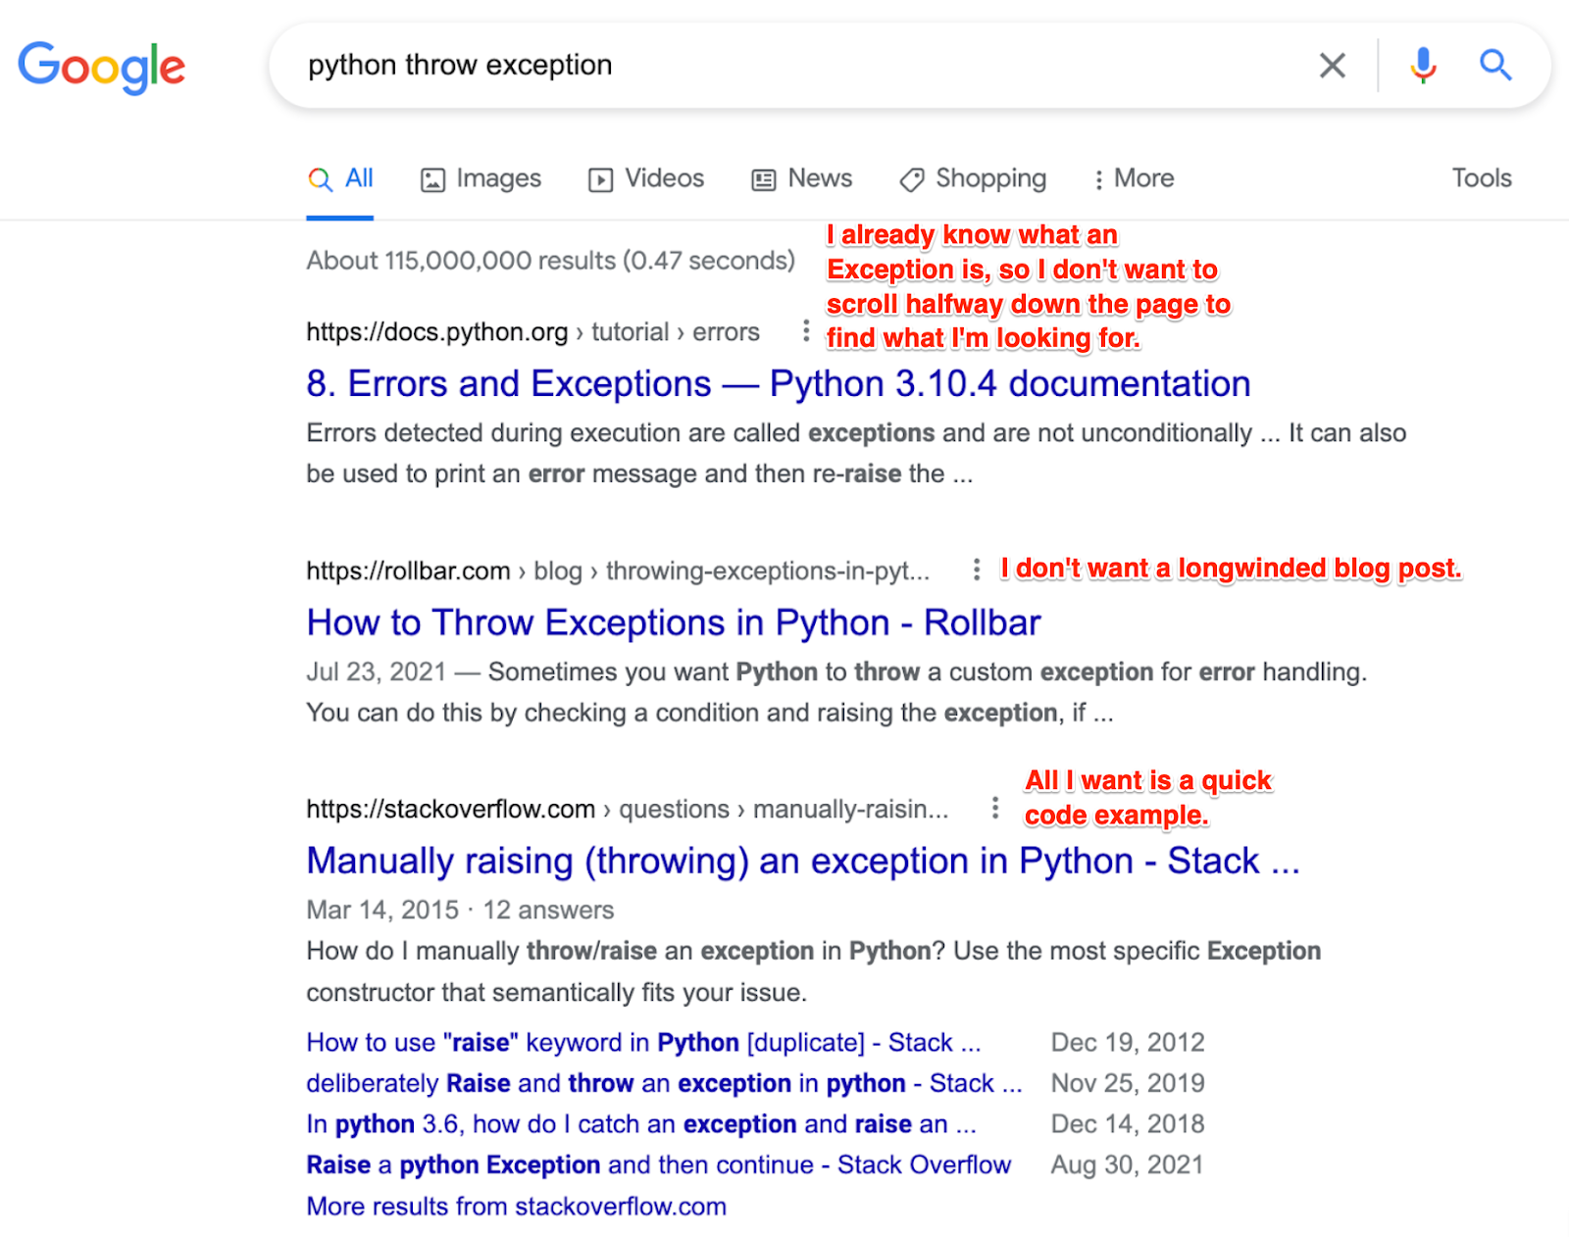Click More results from stackoverflow.com

517,1206
